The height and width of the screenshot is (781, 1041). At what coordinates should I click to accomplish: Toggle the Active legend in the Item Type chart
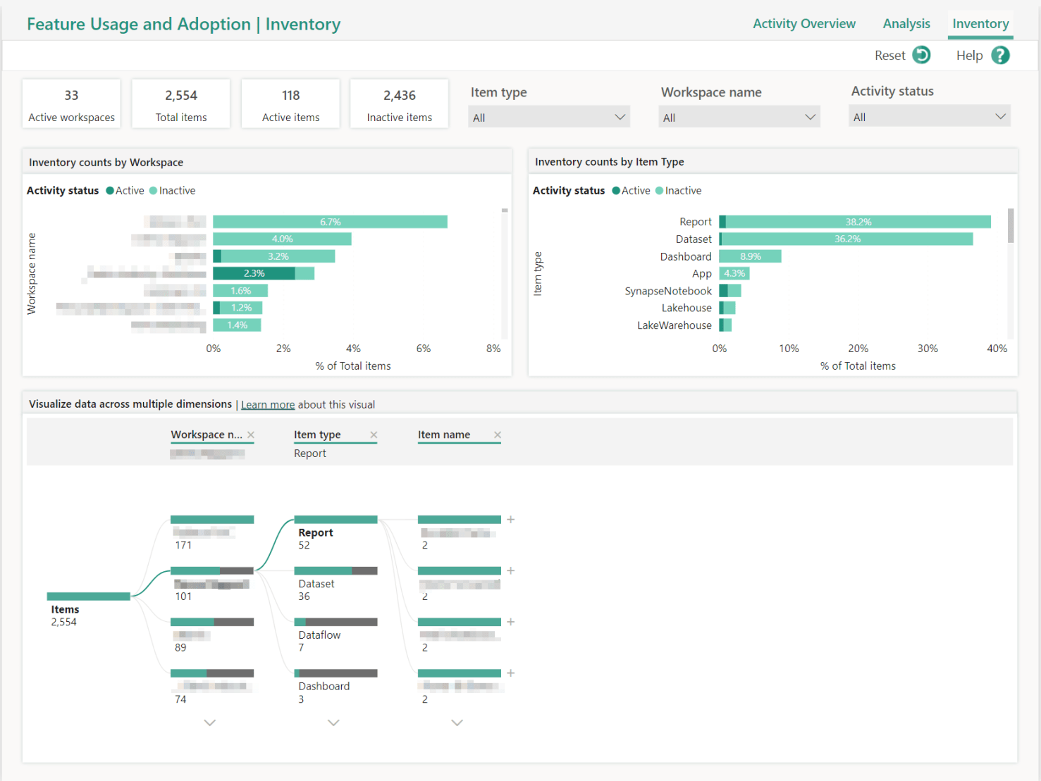[631, 190]
